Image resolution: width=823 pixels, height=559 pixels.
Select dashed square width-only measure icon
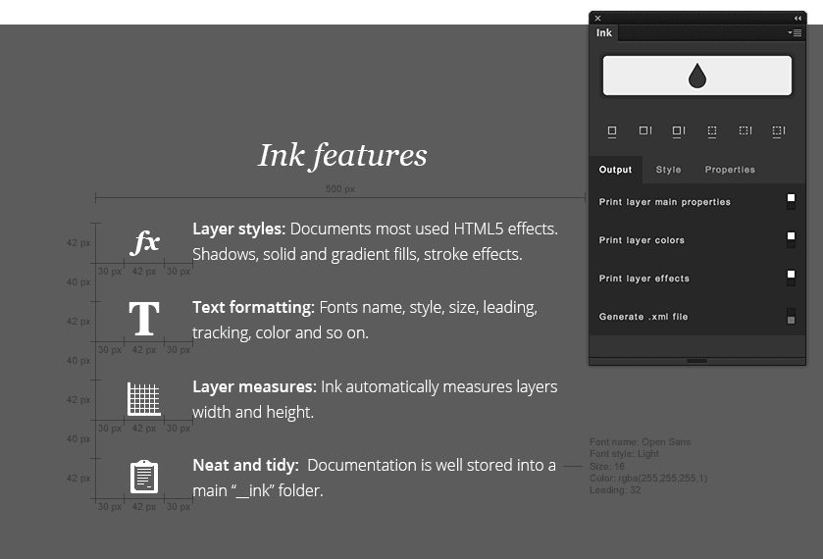click(x=712, y=131)
